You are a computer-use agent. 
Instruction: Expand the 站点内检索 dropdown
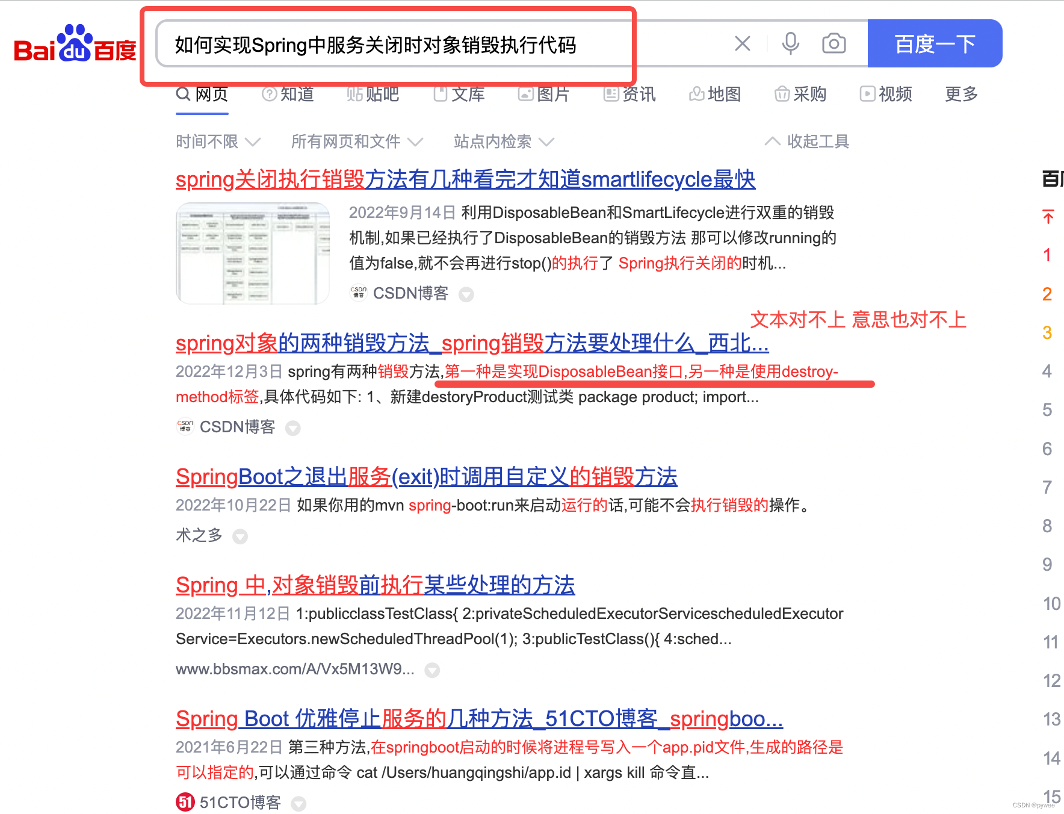(x=504, y=141)
